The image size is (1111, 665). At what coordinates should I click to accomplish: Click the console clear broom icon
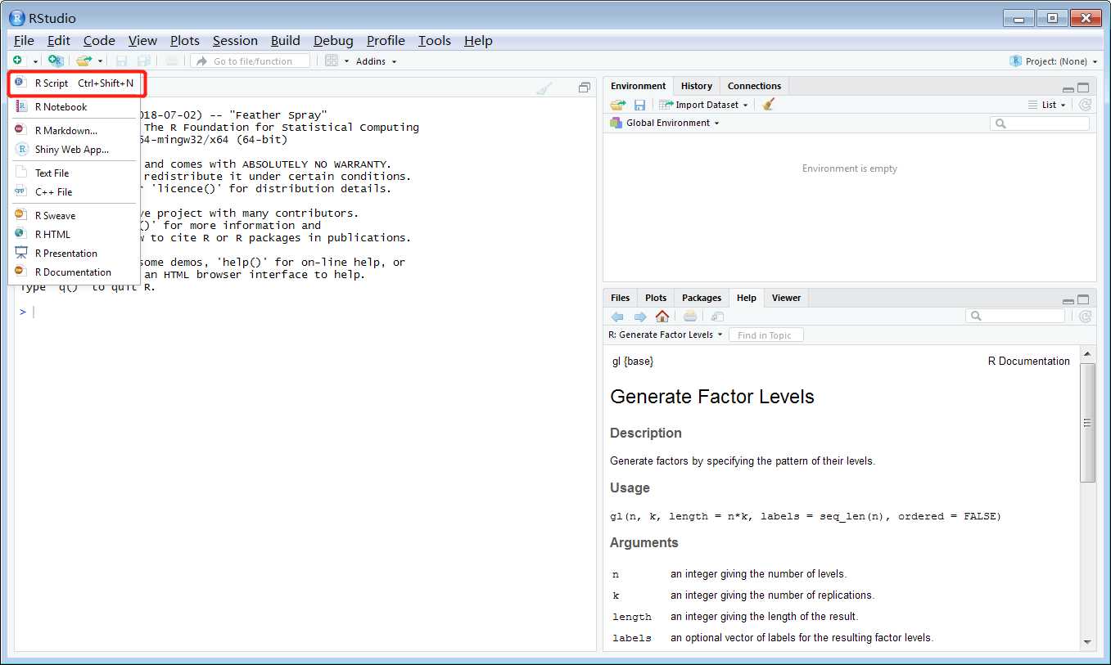tap(544, 88)
